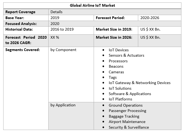
Task: Select Historical Data 2016 to 2019 cell
Action: [62, 29]
